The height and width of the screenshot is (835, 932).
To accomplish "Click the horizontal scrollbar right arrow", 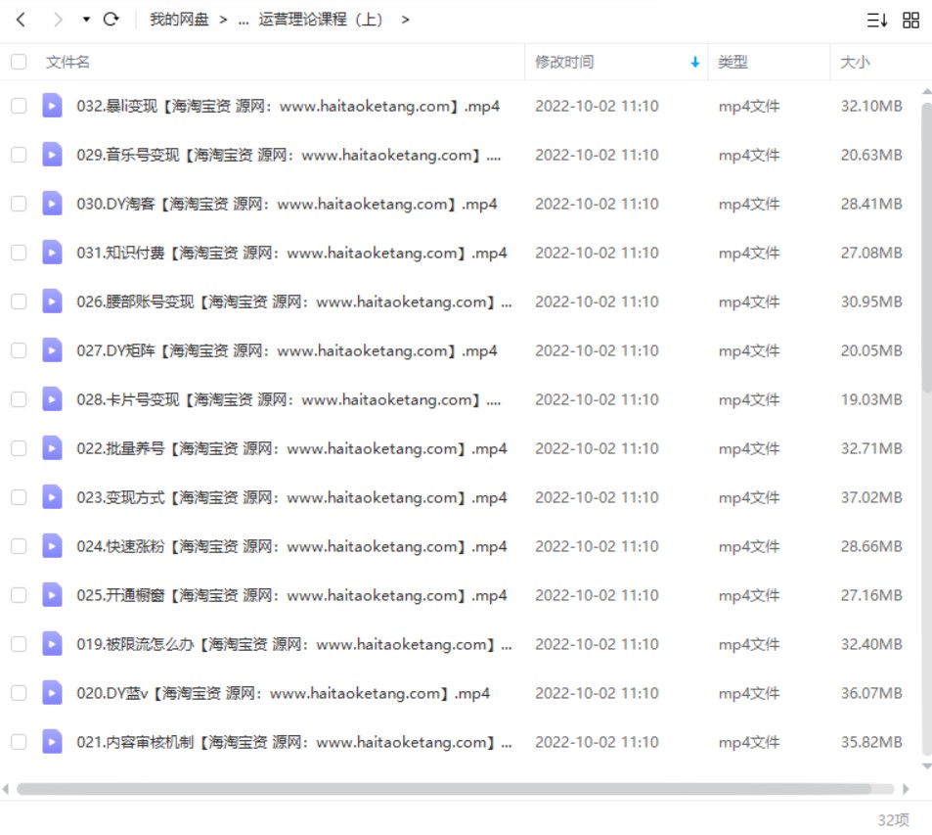I will pos(906,789).
